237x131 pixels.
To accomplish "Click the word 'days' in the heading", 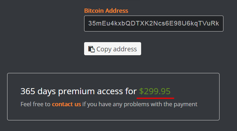I will point(47,92).
